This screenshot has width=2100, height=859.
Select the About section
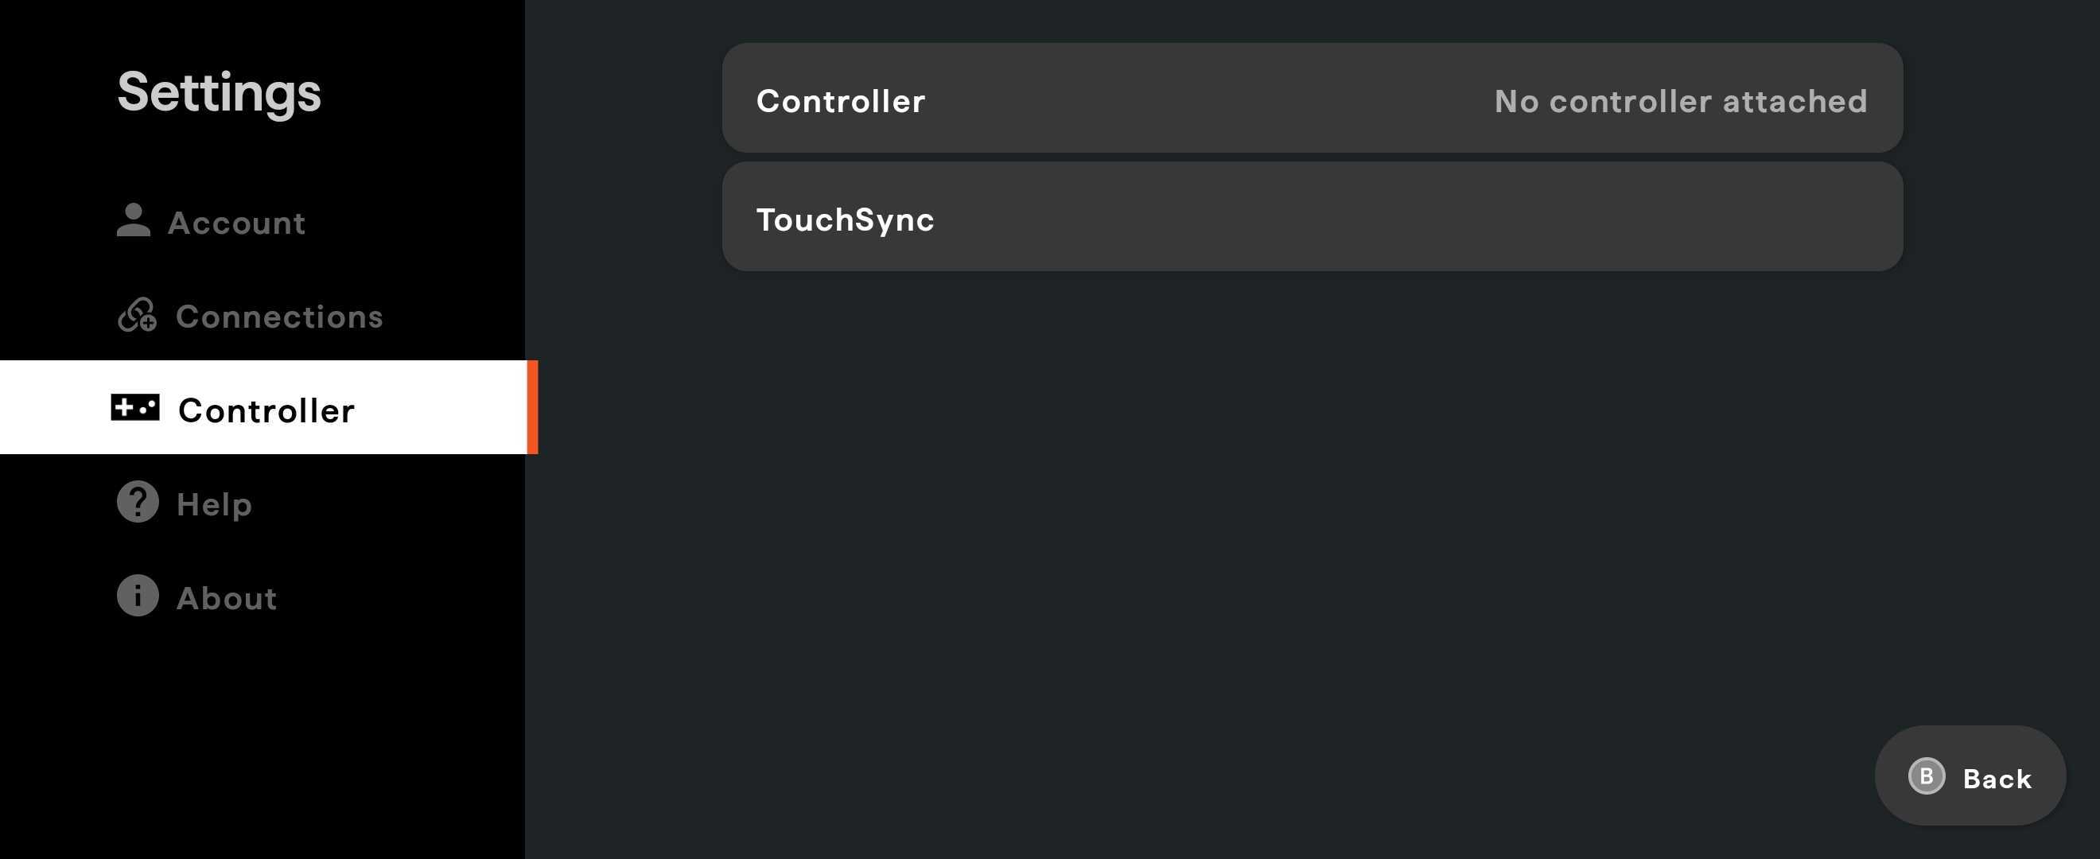[x=226, y=597]
